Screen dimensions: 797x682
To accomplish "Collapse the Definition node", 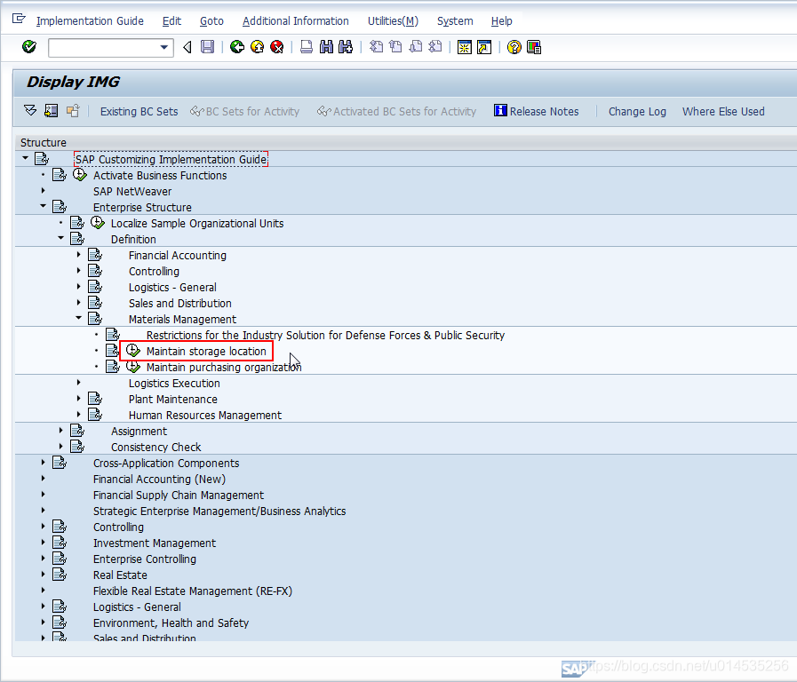I will (x=61, y=238).
